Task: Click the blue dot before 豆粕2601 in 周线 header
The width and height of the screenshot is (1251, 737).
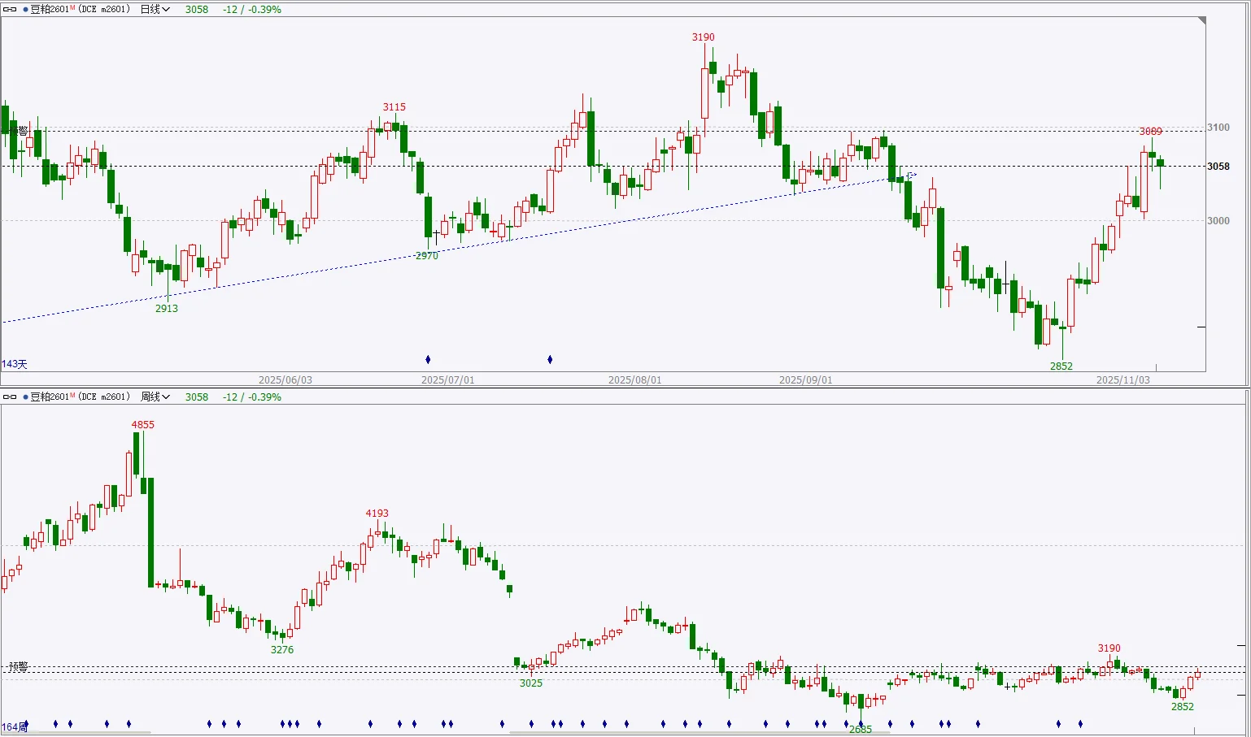Action: click(25, 397)
